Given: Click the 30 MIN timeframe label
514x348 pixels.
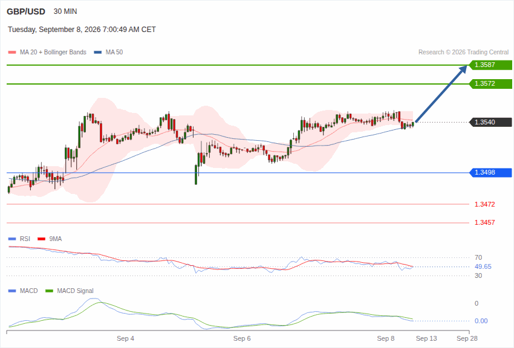Looking at the screenshot, I should tap(65, 11).
